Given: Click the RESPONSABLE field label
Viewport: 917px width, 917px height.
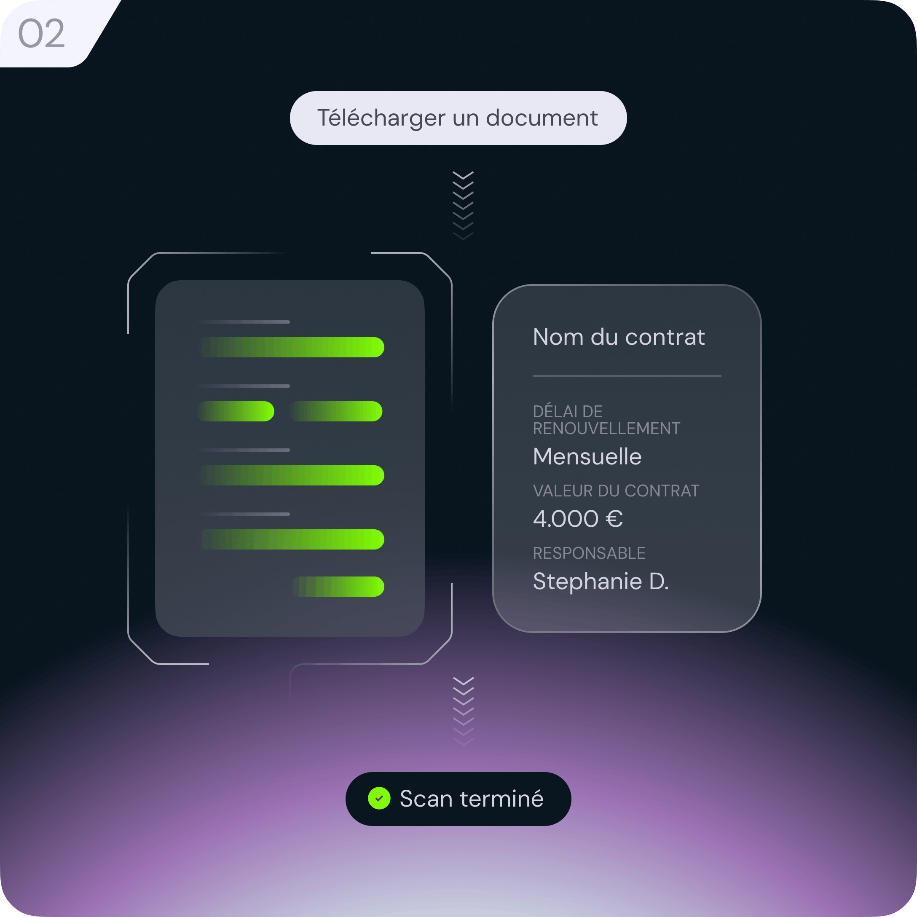Looking at the screenshot, I should click(589, 553).
